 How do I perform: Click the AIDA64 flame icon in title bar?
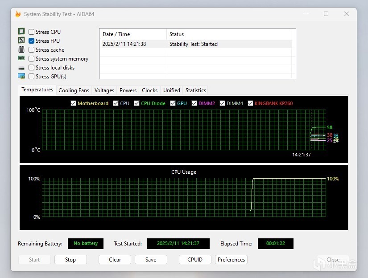[18, 14]
